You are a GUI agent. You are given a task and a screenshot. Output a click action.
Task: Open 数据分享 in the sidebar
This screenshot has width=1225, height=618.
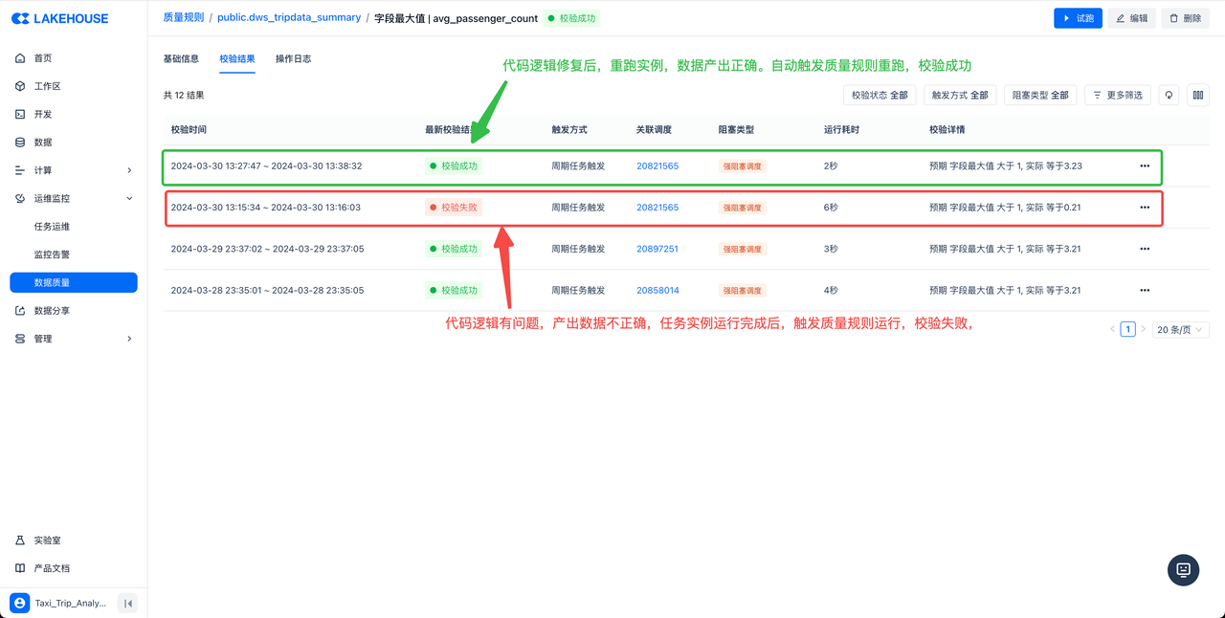click(x=52, y=311)
